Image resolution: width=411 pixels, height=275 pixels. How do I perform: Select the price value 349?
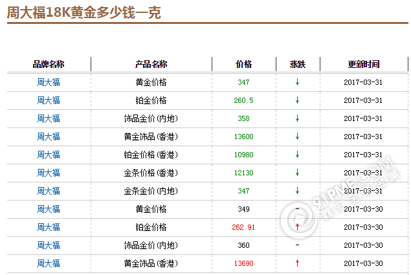tap(243, 209)
